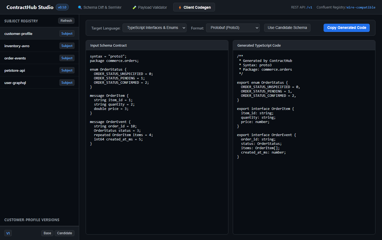Viewport: 382px width, 240px height.
Task: Click inside the Input Schema Contract editor
Action: pos(157,142)
